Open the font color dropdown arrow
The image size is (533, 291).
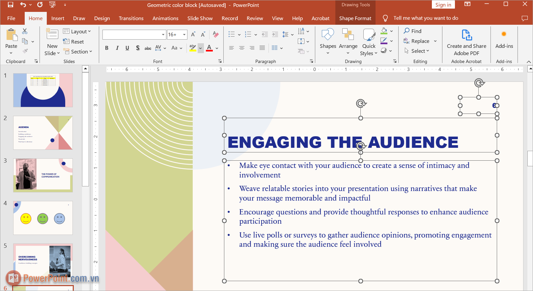[217, 48]
